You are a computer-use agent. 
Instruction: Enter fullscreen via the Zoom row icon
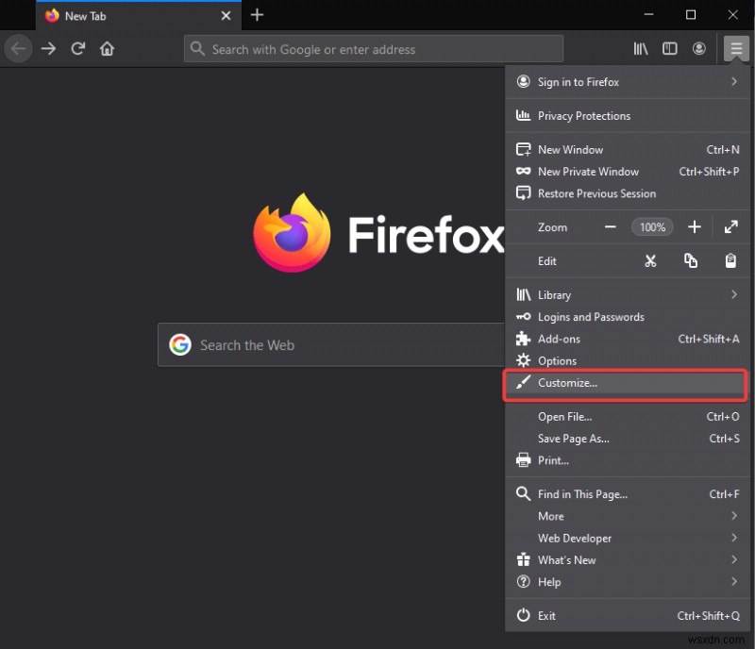(x=730, y=226)
